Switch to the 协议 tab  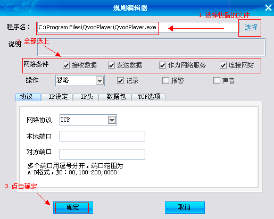(x=28, y=97)
